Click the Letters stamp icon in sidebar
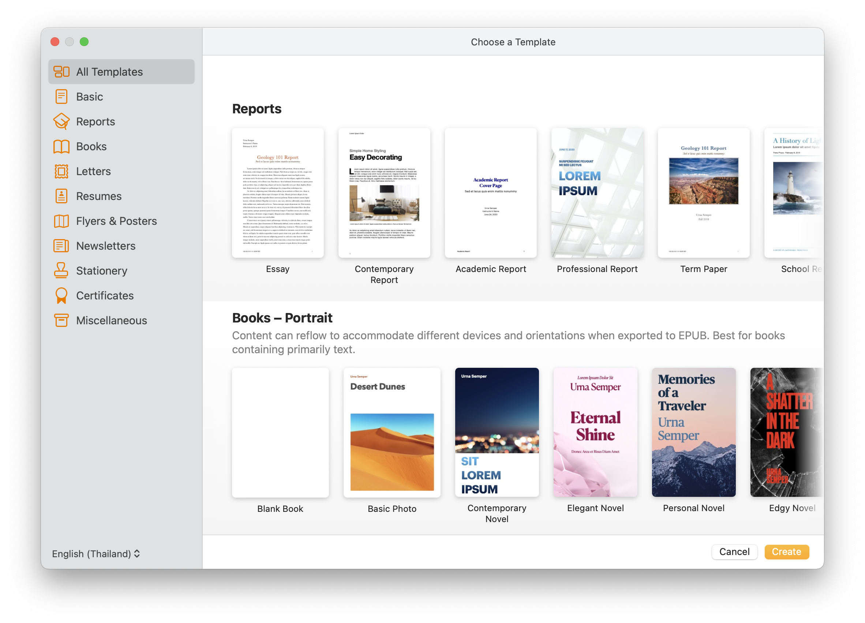This screenshot has width=865, height=623. click(x=61, y=171)
